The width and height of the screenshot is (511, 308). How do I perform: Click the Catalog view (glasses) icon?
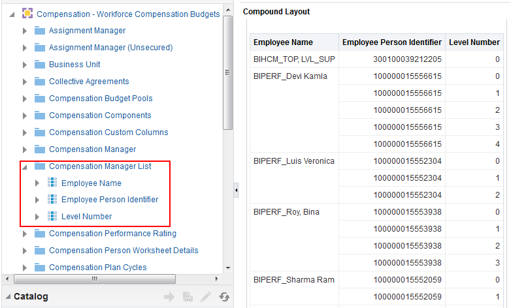click(188, 297)
